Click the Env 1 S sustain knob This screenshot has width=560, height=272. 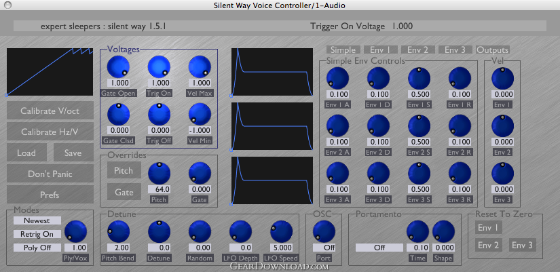419,78
